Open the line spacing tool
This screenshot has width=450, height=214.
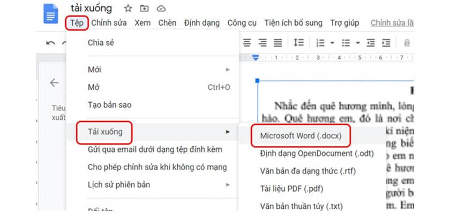click(299, 43)
